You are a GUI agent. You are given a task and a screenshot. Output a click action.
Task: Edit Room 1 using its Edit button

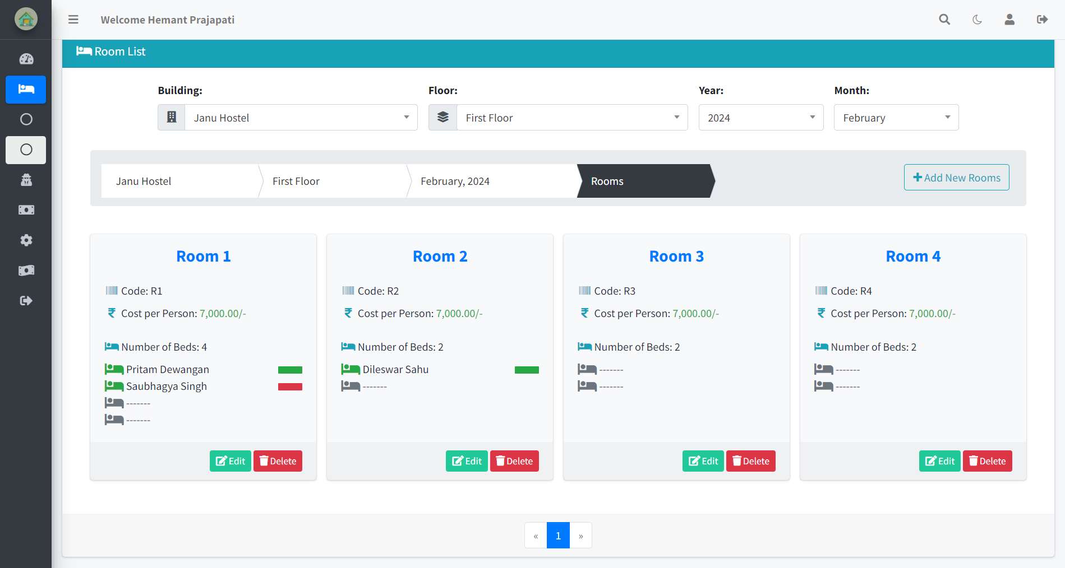pos(230,460)
